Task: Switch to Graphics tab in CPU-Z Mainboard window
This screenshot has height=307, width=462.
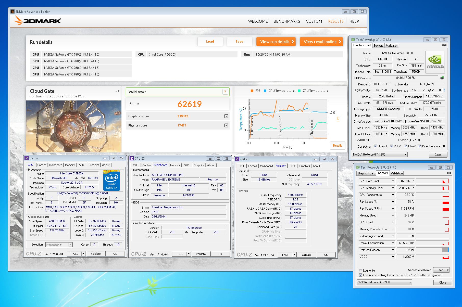Action: coord(199,165)
